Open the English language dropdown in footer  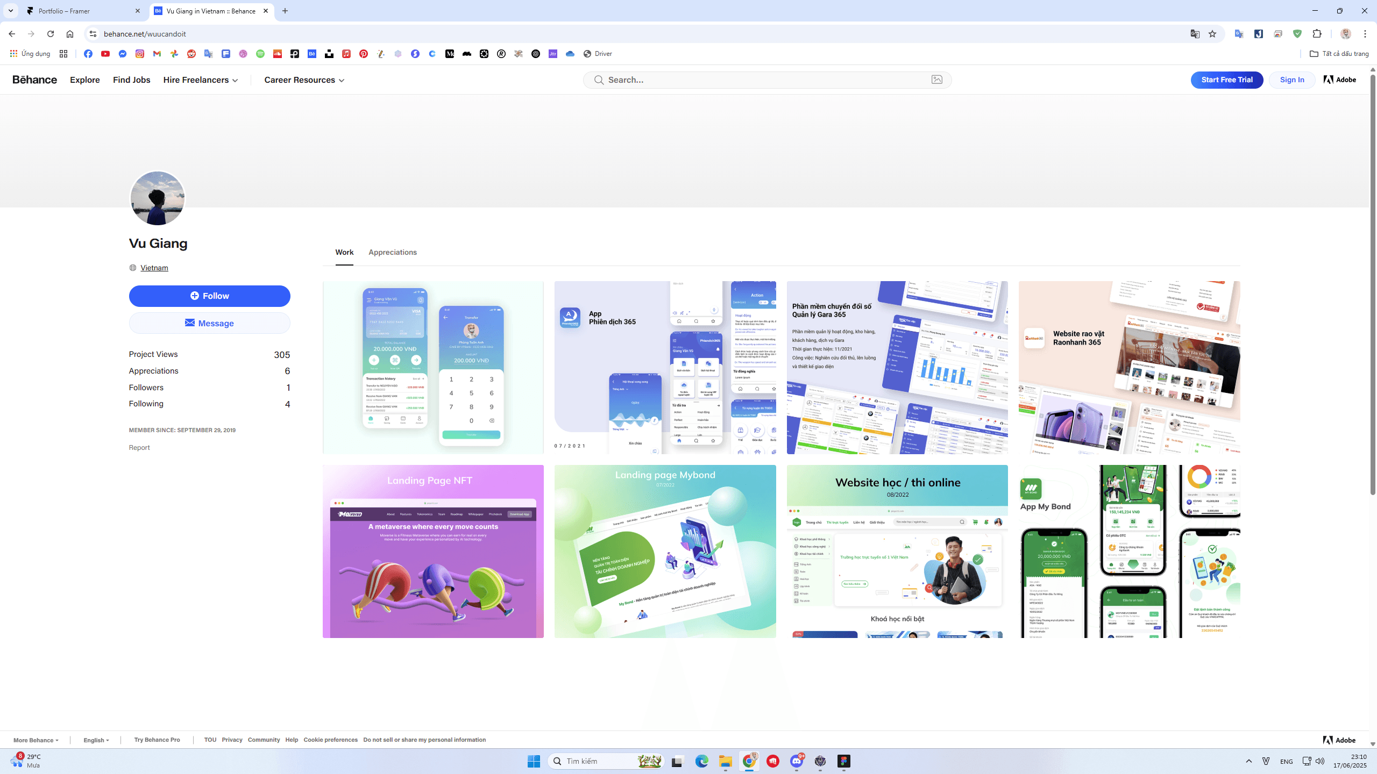[96, 740]
